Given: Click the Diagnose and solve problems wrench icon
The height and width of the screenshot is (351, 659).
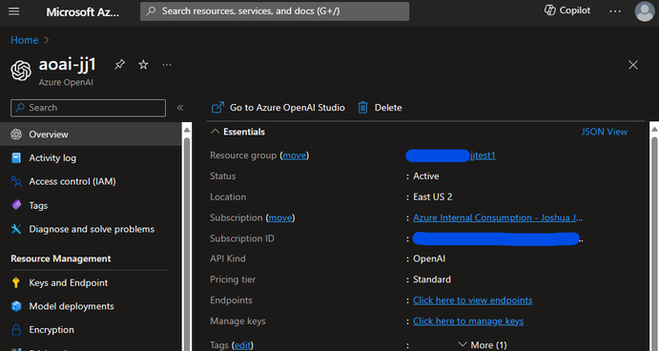Looking at the screenshot, I should tap(16, 229).
